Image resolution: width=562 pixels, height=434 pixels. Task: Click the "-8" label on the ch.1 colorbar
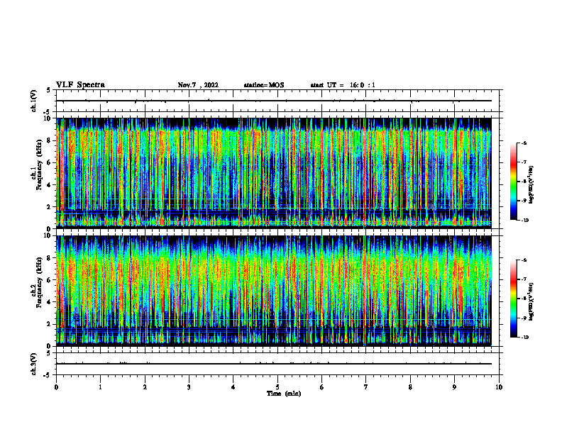coord(524,182)
